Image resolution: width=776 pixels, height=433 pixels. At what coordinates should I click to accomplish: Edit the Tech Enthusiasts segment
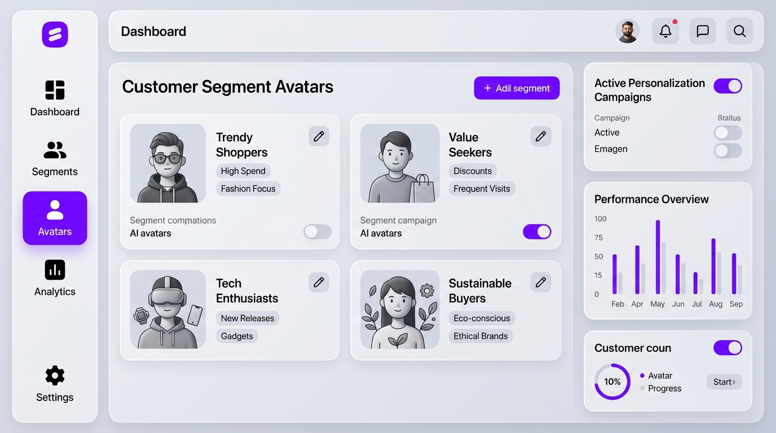(319, 282)
